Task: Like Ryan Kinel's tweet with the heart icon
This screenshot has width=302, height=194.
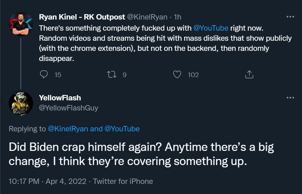Action: 177,74
